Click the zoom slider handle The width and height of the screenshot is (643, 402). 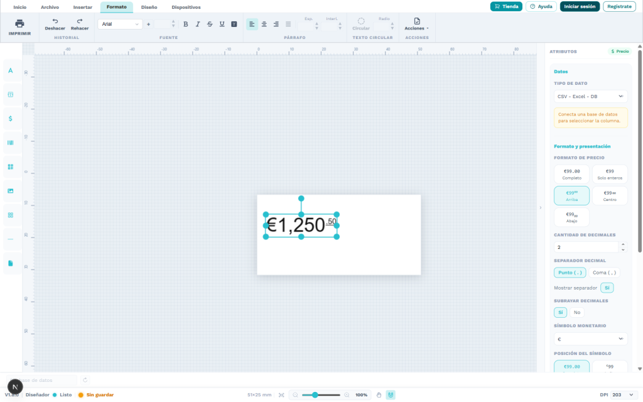(x=315, y=394)
